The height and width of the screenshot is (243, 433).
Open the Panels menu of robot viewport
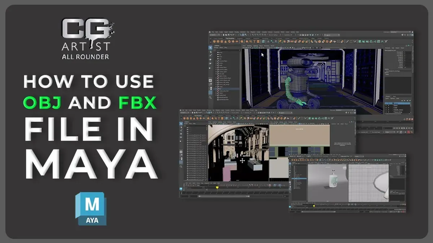(x=272, y=46)
